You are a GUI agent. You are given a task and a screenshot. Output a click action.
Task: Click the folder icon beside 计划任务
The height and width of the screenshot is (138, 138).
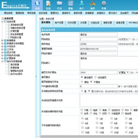pos(5,47)
